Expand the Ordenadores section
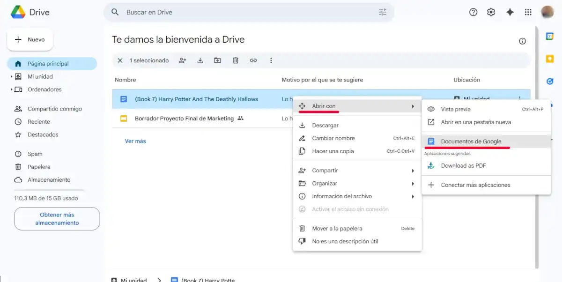Screen dimensions: 562x282 pyautogui.click(x=10, y=89)
